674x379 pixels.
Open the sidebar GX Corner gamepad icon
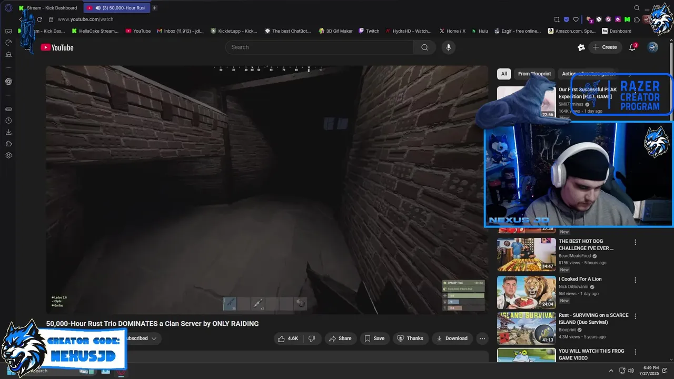[8, 31]
